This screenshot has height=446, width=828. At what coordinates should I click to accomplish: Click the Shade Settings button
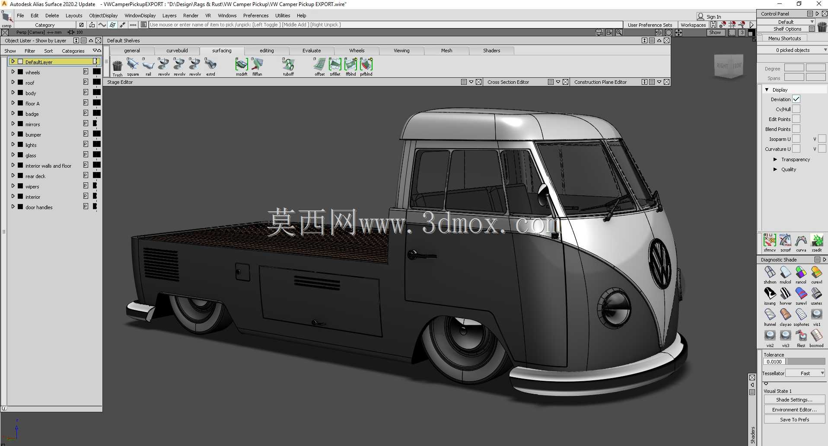coord(794,400)
